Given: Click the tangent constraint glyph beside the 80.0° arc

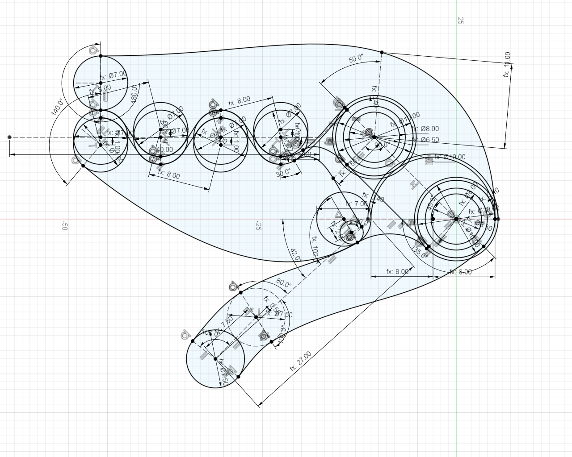Looking at the screenshot, I should point(233,287).
